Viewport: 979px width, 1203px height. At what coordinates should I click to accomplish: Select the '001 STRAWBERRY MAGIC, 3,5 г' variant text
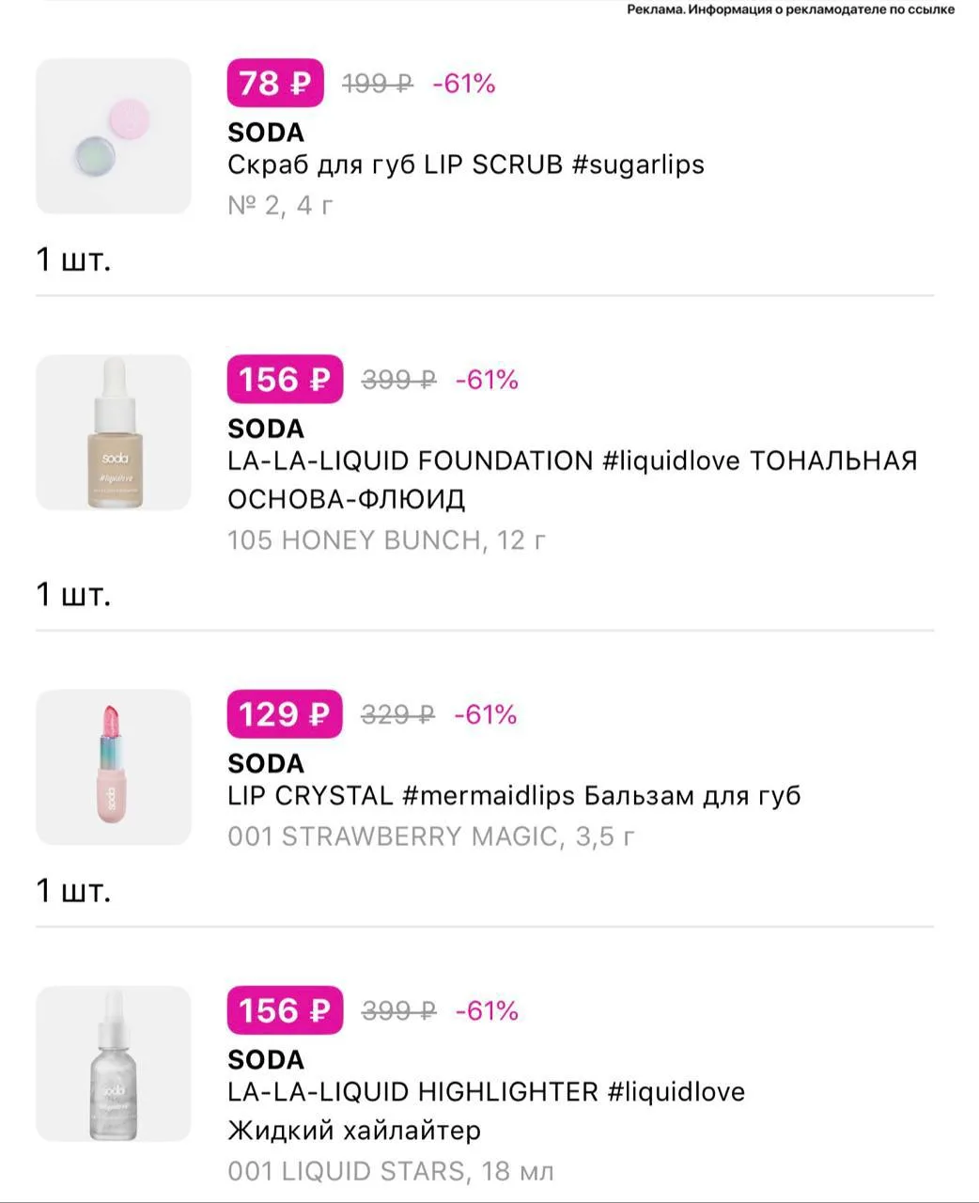pyautogui.click(x=431, y=836)
